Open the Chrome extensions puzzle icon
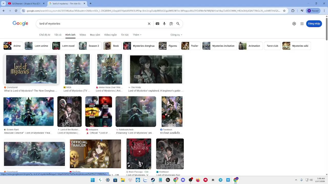Viewport: 328px width, 184px height. (293, 11)
